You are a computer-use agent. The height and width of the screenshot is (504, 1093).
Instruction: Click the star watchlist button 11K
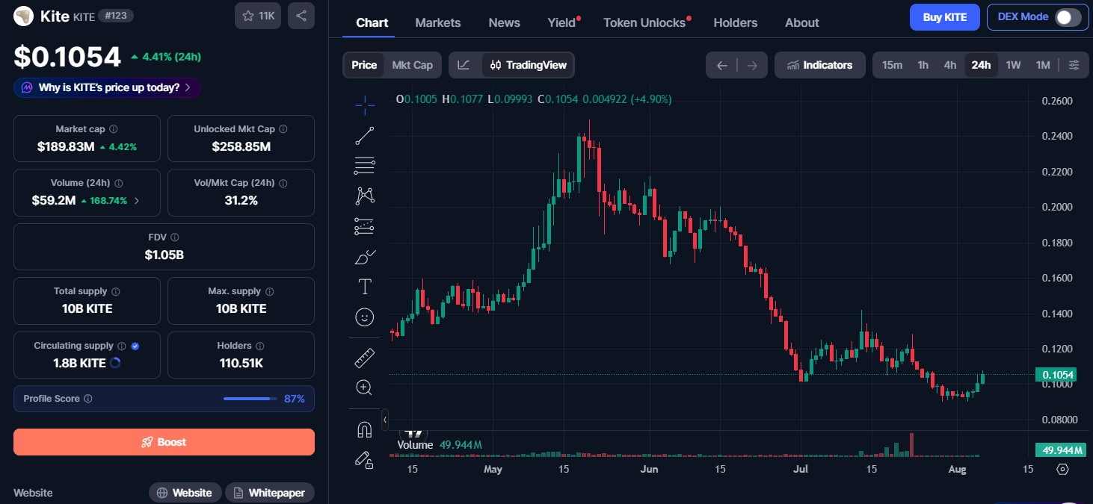click(258, 16)
